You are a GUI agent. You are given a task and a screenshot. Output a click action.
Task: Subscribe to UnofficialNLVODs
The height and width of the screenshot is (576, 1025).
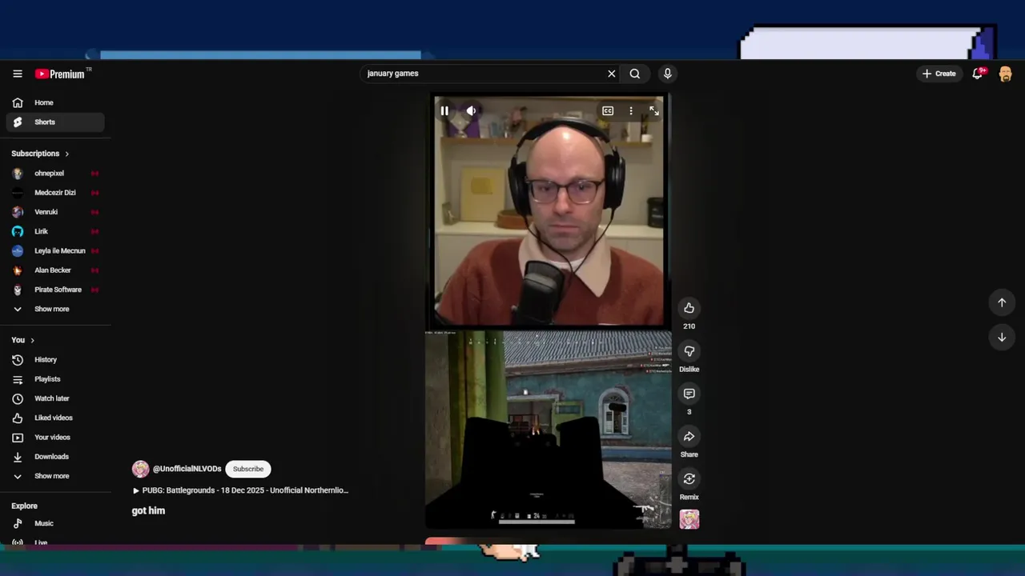(247, 469)
